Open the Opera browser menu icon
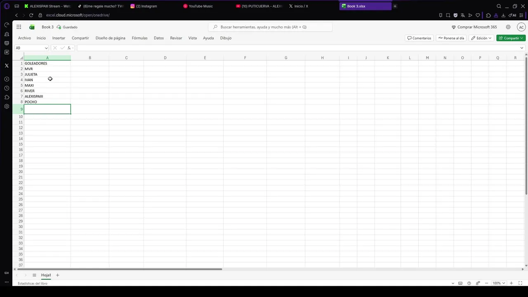 (7, 6)
